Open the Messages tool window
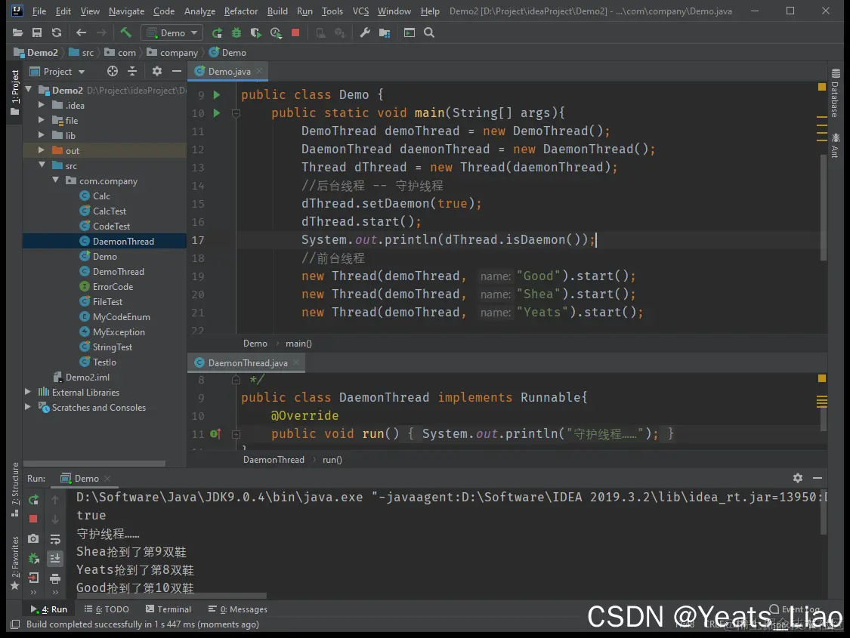Viewport: 850px width, 638px height. [237, 609]
